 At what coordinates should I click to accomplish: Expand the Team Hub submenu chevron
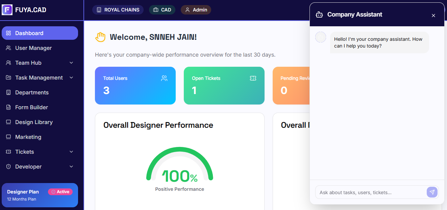[71, 63]
